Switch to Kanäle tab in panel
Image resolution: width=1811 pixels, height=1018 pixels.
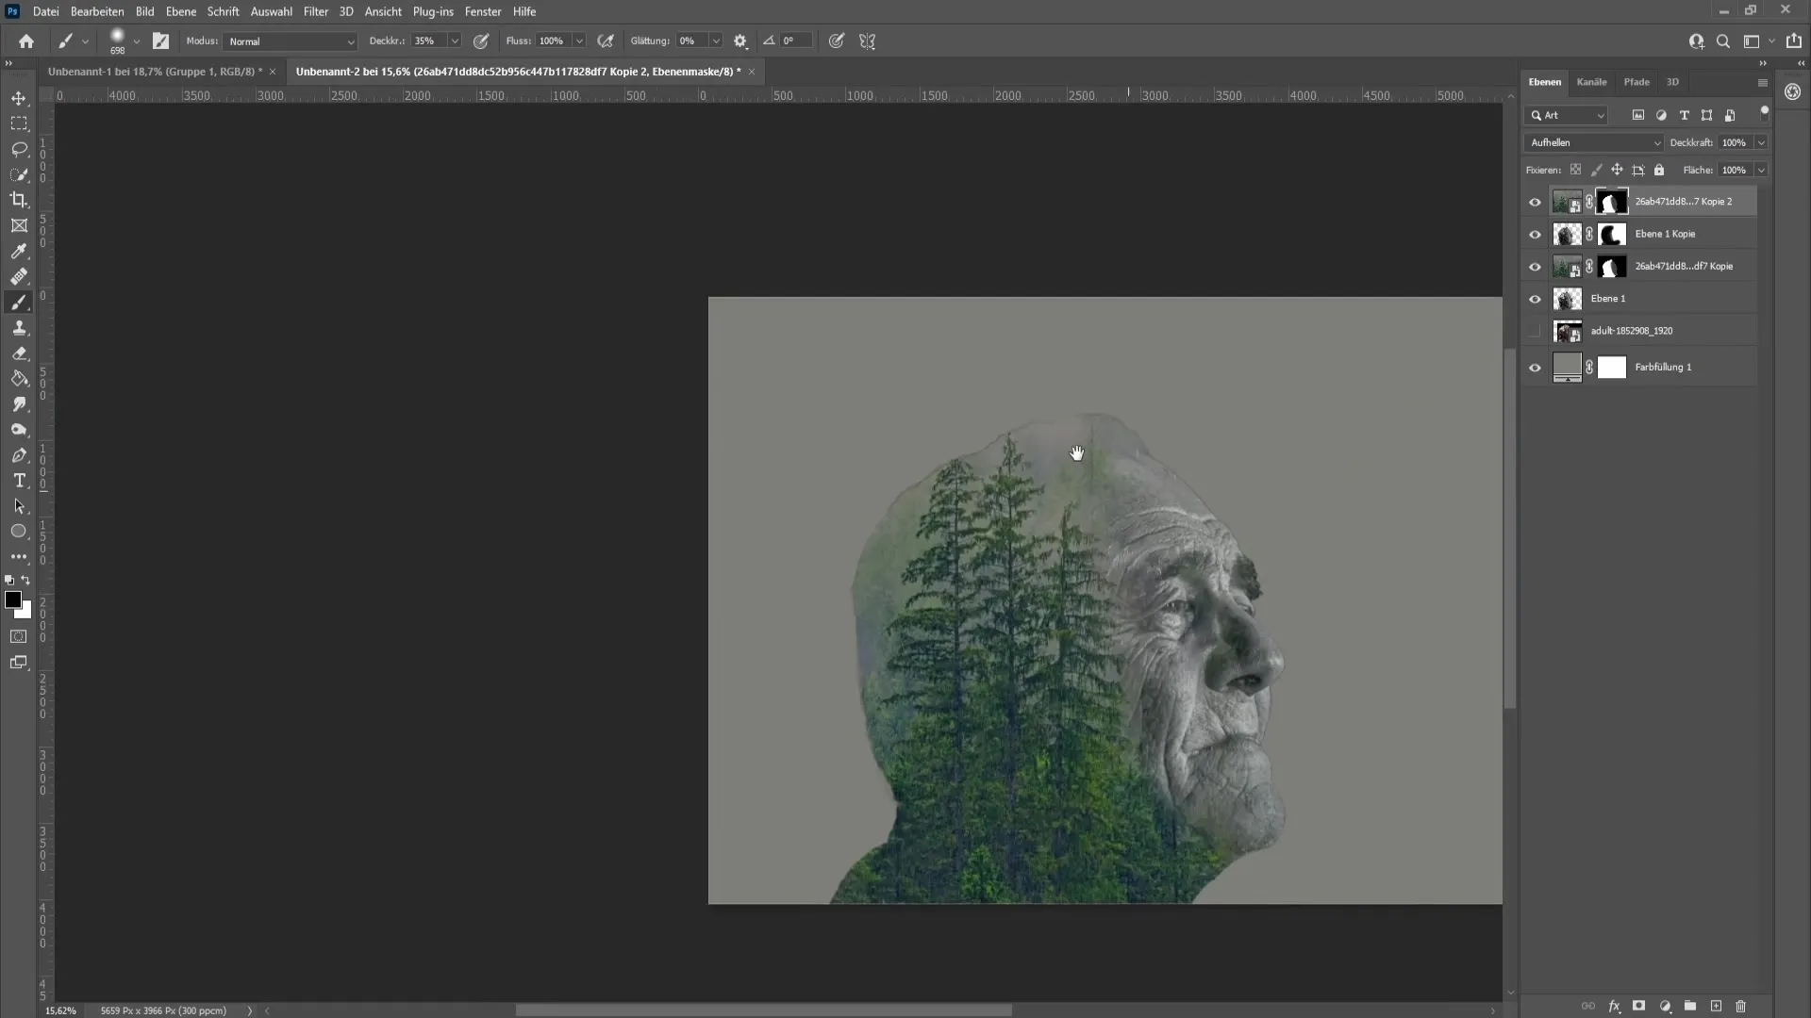pyautogui.click(x=1592, y=81)
